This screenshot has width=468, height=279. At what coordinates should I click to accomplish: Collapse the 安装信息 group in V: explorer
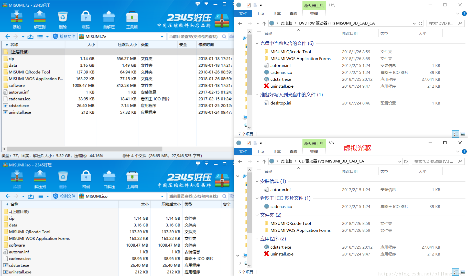tap(257, 181)
